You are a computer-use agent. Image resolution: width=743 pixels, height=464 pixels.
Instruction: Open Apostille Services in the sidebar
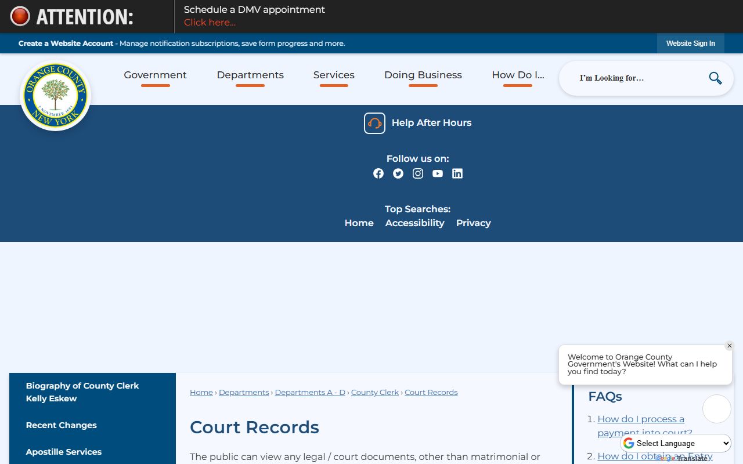point(64,452)
